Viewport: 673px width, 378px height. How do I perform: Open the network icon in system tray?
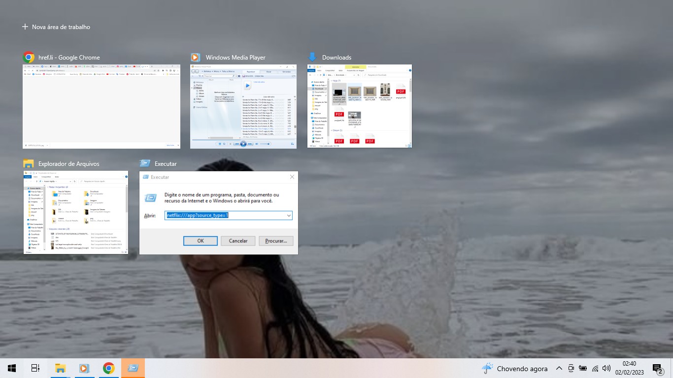(x=595, y=368)
